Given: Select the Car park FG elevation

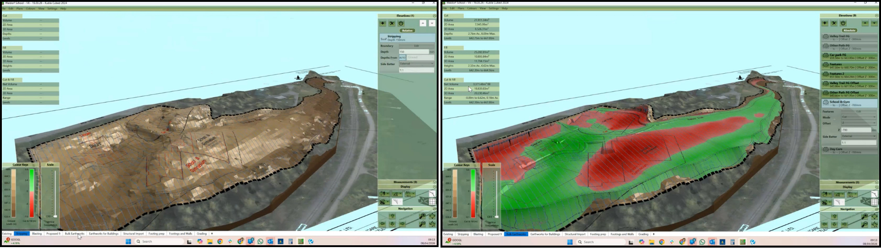Looking at the screenshot, I should click(x=849, y=56).
